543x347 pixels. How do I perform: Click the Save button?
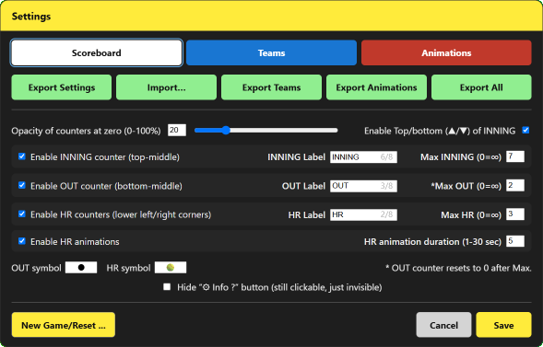pyautogui.click(x=504, y=325)
